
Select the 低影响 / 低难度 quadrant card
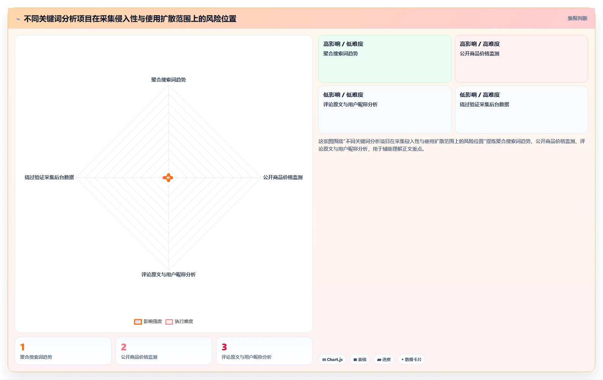tap(385, 110)
